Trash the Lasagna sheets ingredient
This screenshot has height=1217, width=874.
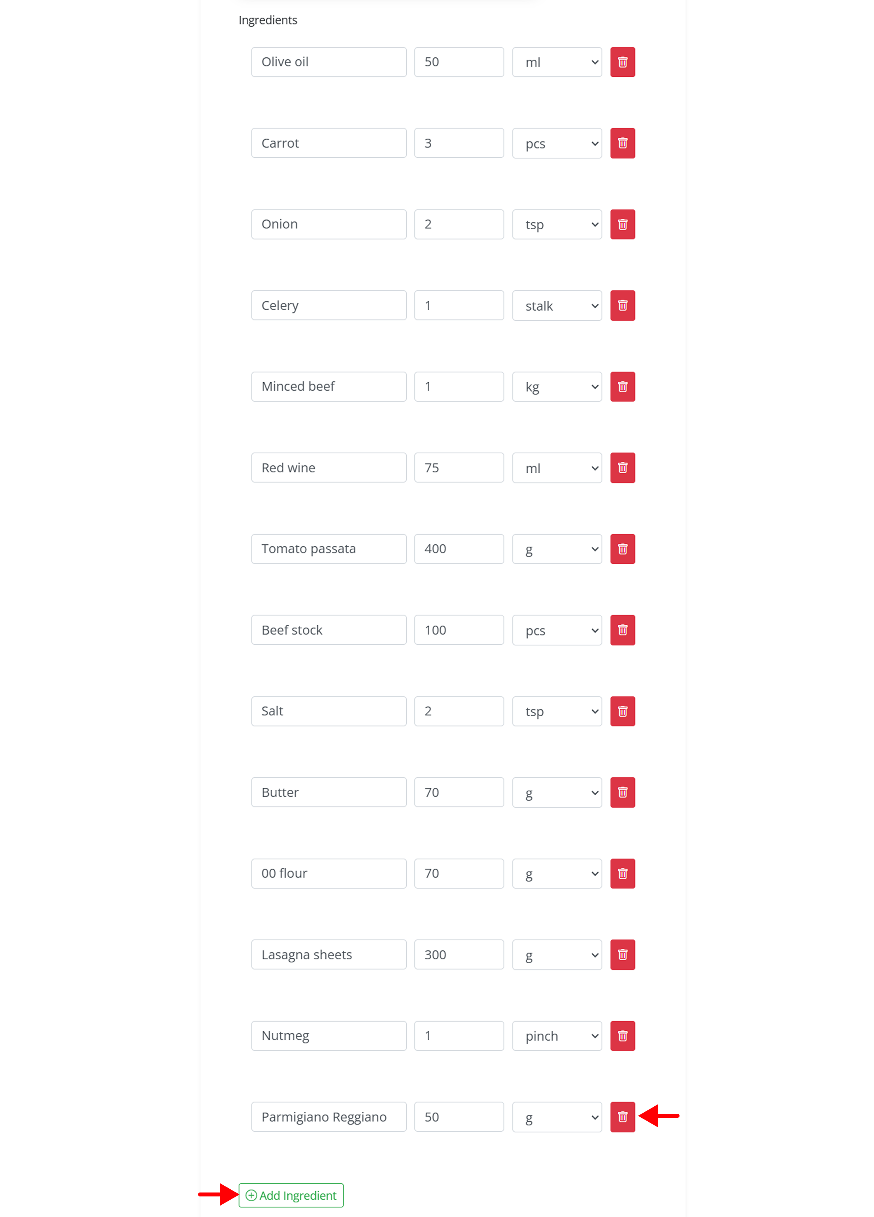622,955
